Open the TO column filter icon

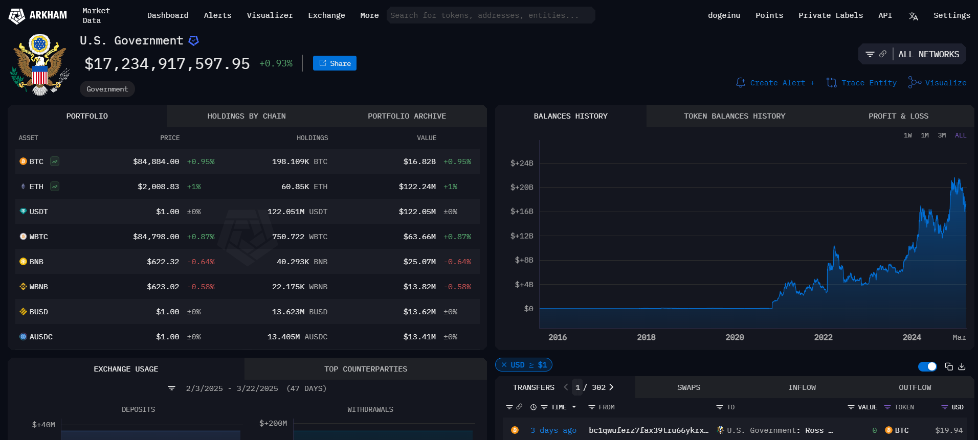(x=720, y=407)
